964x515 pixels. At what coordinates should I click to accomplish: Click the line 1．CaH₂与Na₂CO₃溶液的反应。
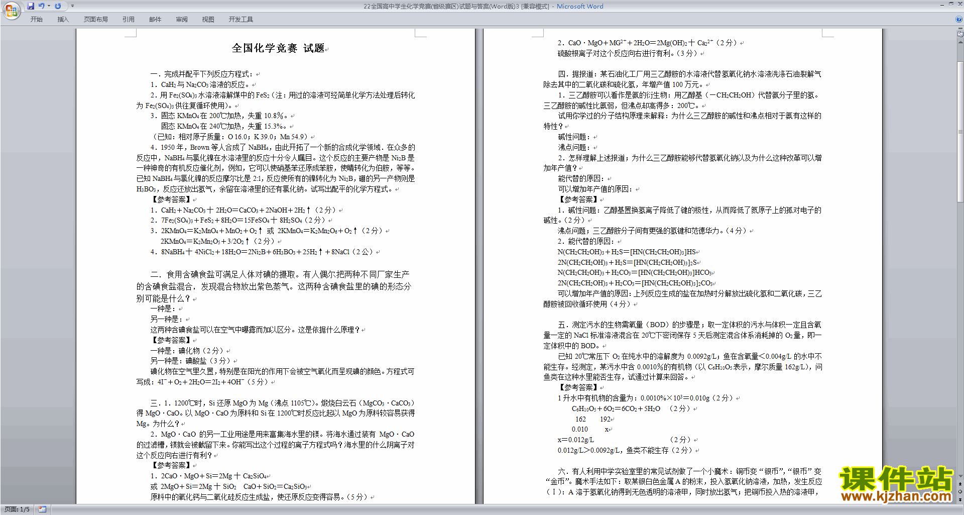tap(200, 84)
